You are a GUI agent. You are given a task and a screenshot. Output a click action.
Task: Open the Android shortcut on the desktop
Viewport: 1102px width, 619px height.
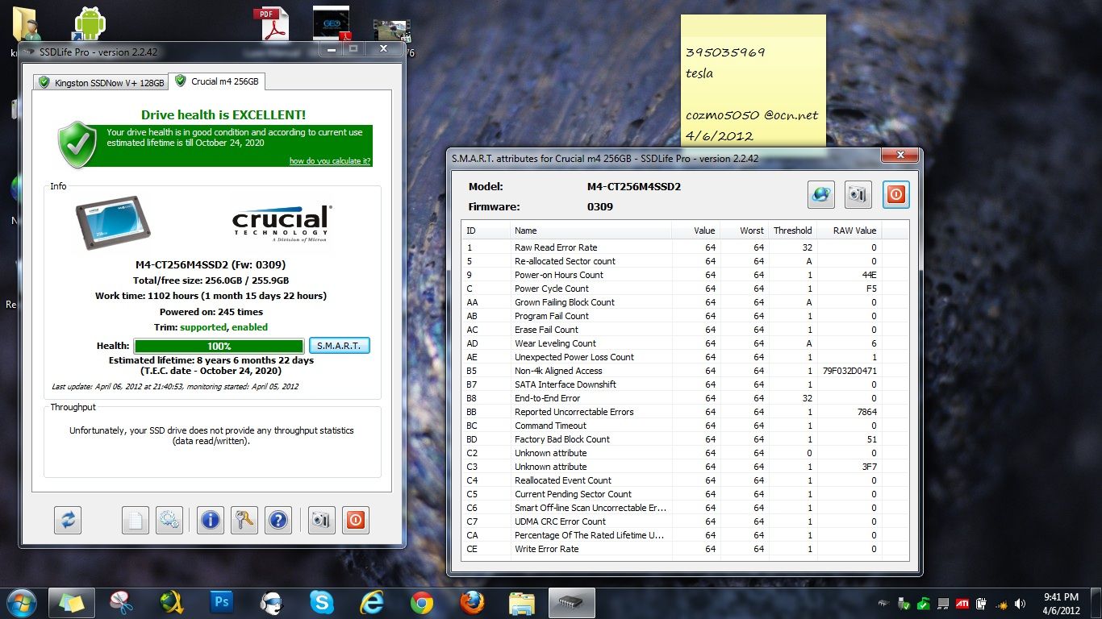point(90,23)
